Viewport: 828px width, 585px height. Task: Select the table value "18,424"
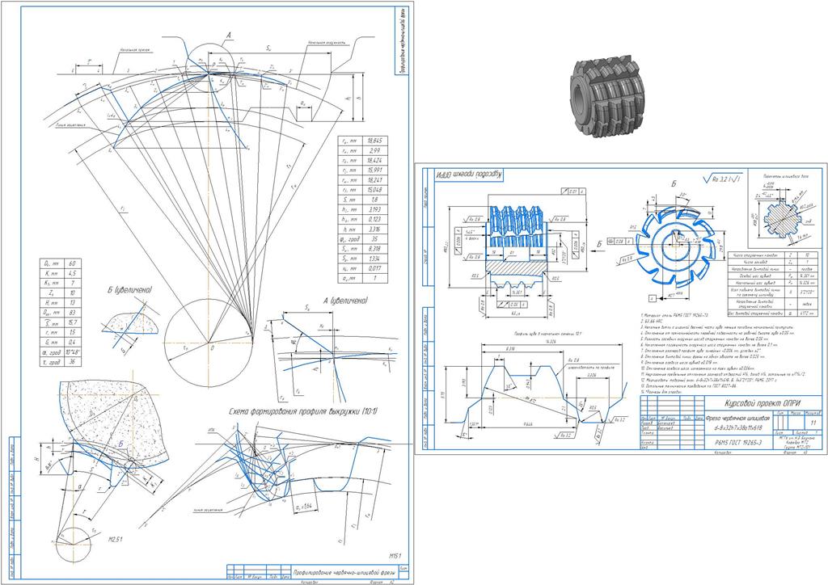click(374, 160)
